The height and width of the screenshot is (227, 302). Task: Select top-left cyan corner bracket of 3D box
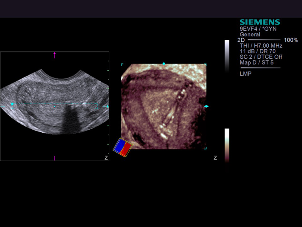point(122,64)
